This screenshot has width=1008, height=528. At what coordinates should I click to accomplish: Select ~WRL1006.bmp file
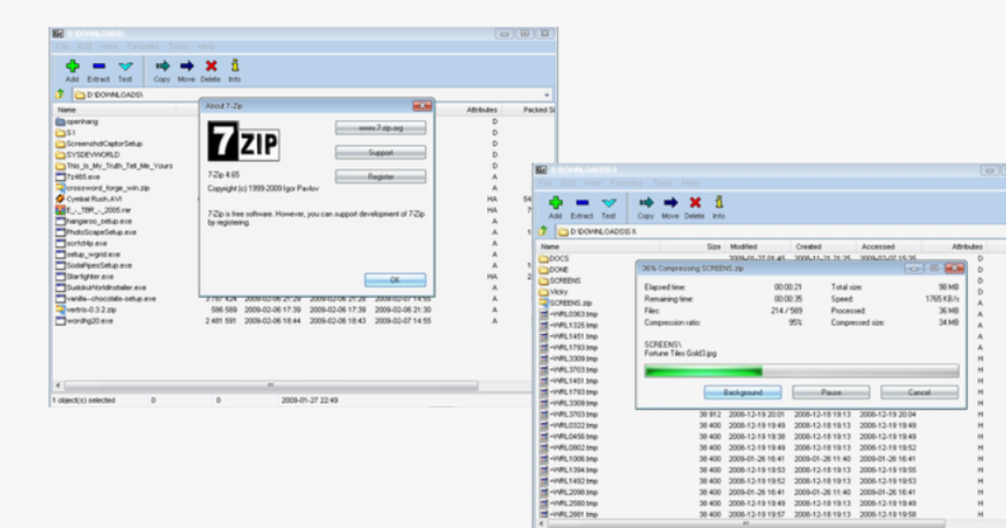(x=569, y=458)
